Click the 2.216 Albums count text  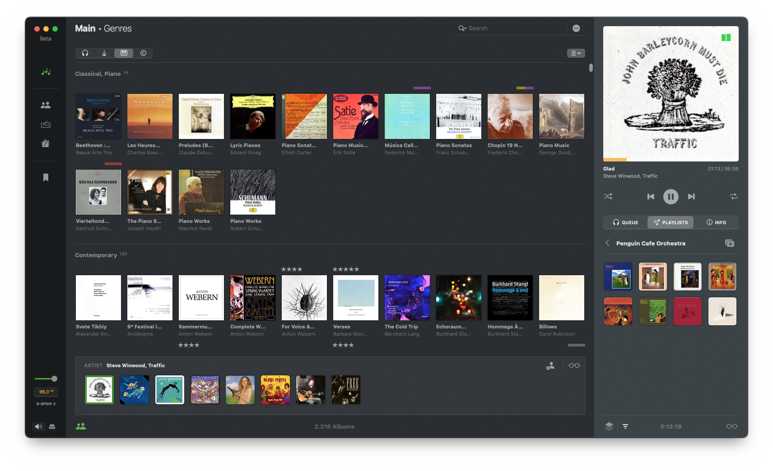pyautogui.click(x=335, y=426)
